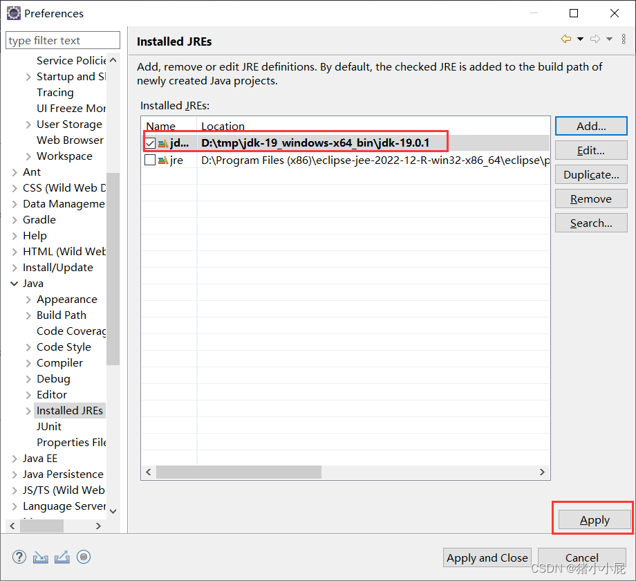Open the forward history dropdown arrow

click(x=609, y=39)
